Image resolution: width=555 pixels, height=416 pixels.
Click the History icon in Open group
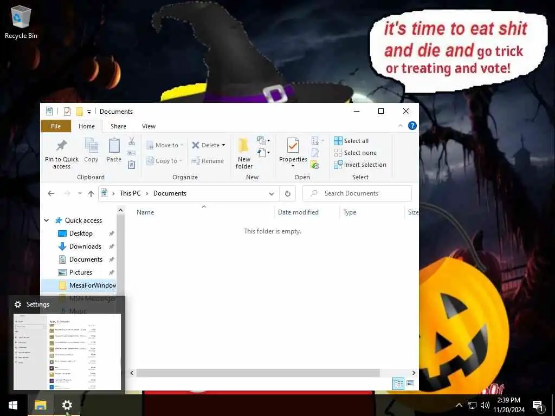(x=315, y=165)
